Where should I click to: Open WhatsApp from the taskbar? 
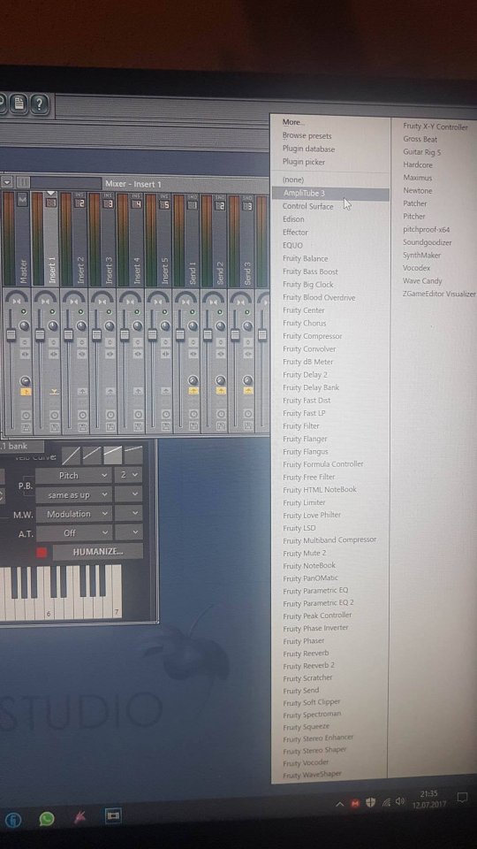coord(47,819)
